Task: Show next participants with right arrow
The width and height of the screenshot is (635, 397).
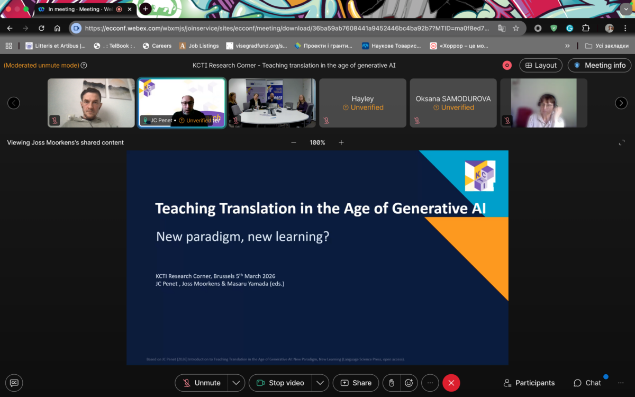Action: 621,103
